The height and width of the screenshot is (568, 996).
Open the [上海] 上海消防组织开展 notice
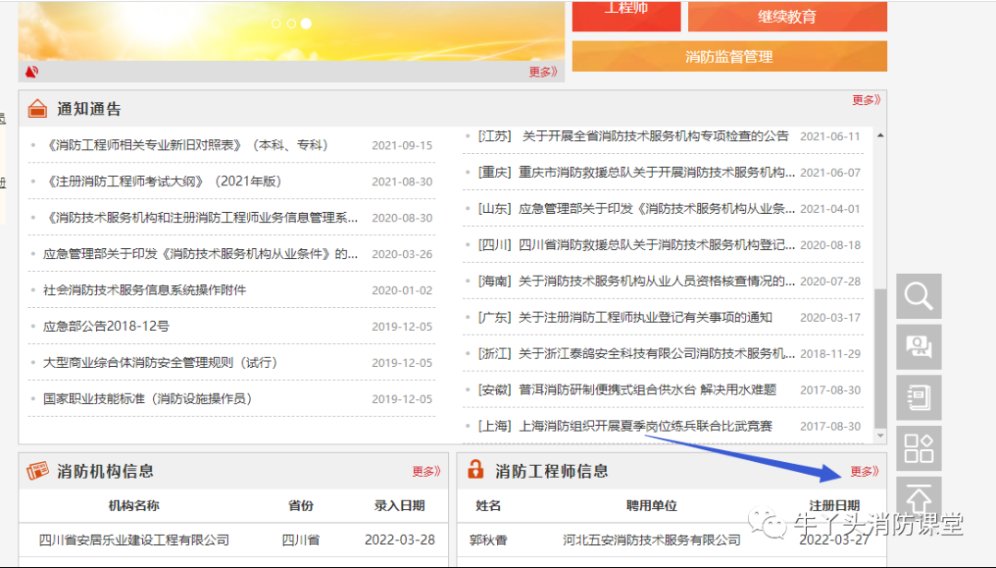[x=625, y=426]
